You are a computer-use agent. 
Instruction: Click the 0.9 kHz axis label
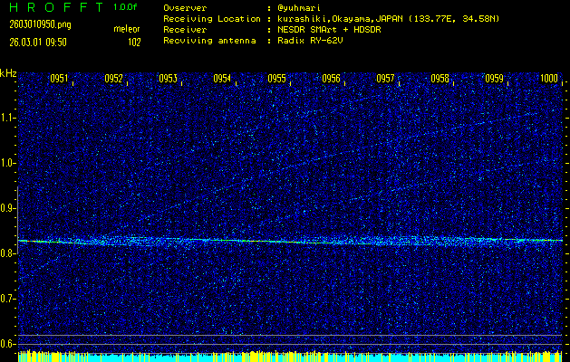[6, 208]
